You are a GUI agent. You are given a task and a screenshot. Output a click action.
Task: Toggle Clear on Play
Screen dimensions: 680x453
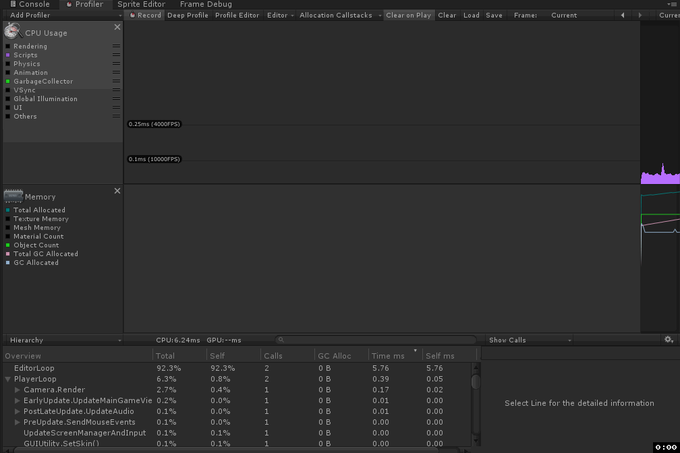(x=409, y=16)
